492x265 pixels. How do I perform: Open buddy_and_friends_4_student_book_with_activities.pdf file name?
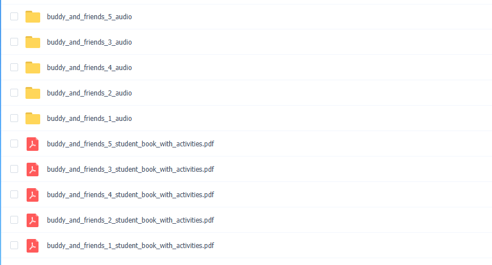(131, 195)
